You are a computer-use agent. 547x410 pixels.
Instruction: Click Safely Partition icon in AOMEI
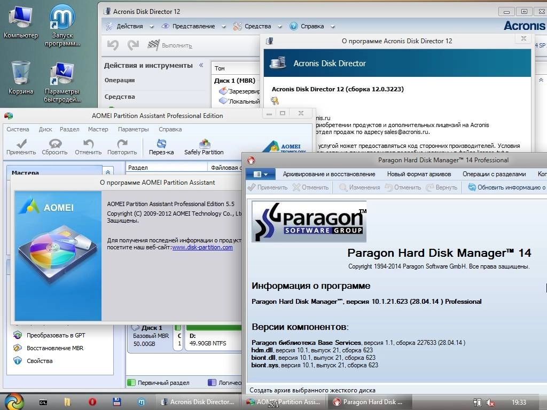pyautogui.click(x=204, y=147)
